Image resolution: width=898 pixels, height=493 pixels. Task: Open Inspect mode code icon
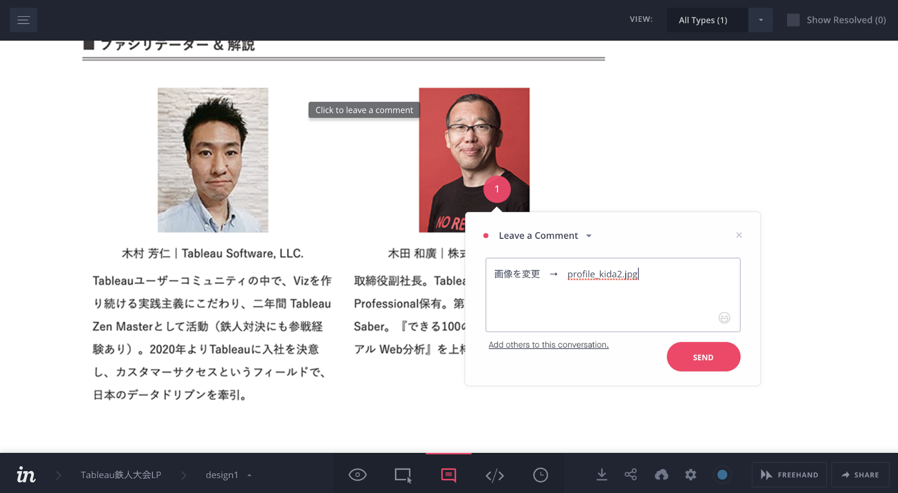coord(495,475)
